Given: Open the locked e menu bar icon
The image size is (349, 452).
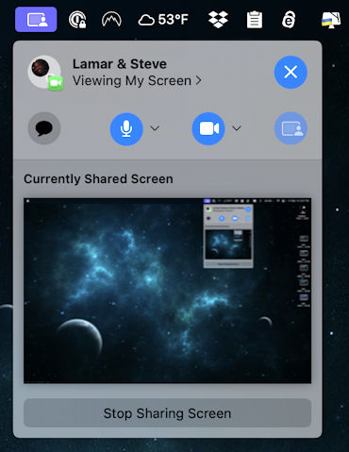Looking at the screenshot, I should tap(289, 20).
